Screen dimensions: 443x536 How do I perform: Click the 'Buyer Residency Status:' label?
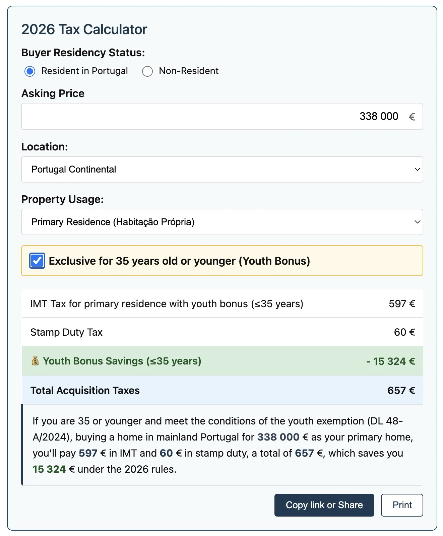83,53
